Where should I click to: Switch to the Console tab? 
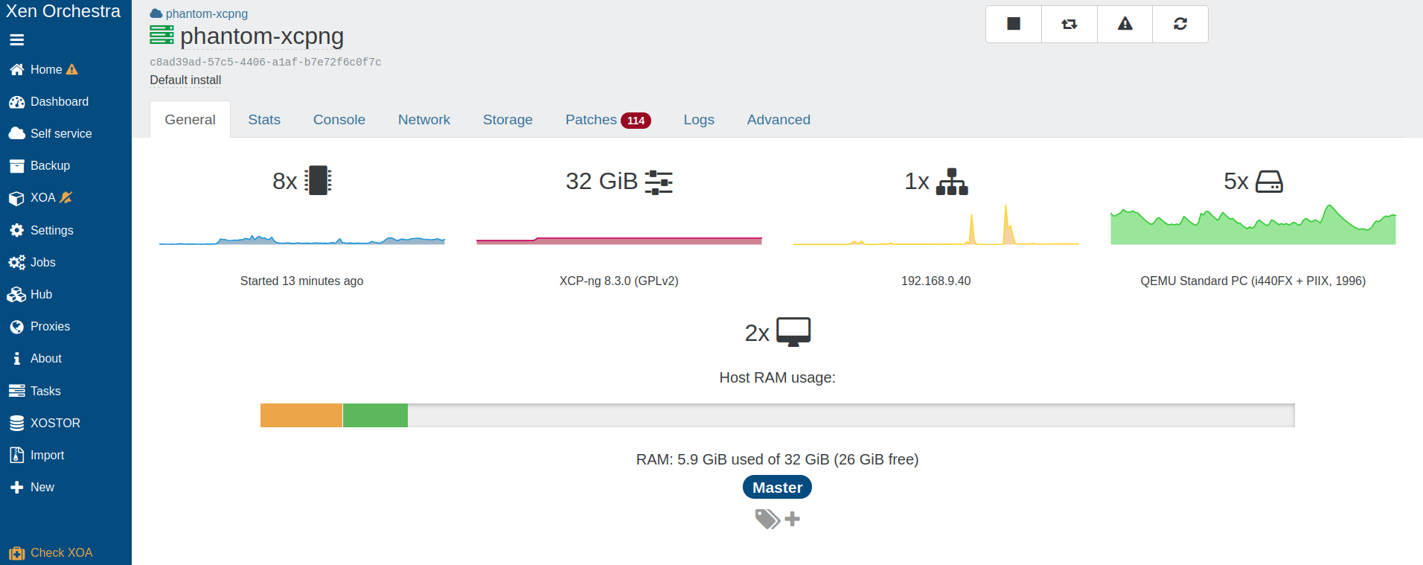(x=339, y=120)
